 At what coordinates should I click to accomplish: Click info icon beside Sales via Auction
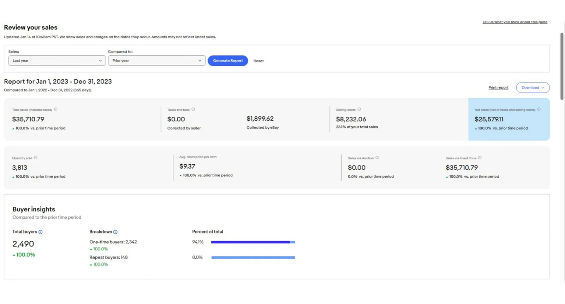[x=377, y=158]
